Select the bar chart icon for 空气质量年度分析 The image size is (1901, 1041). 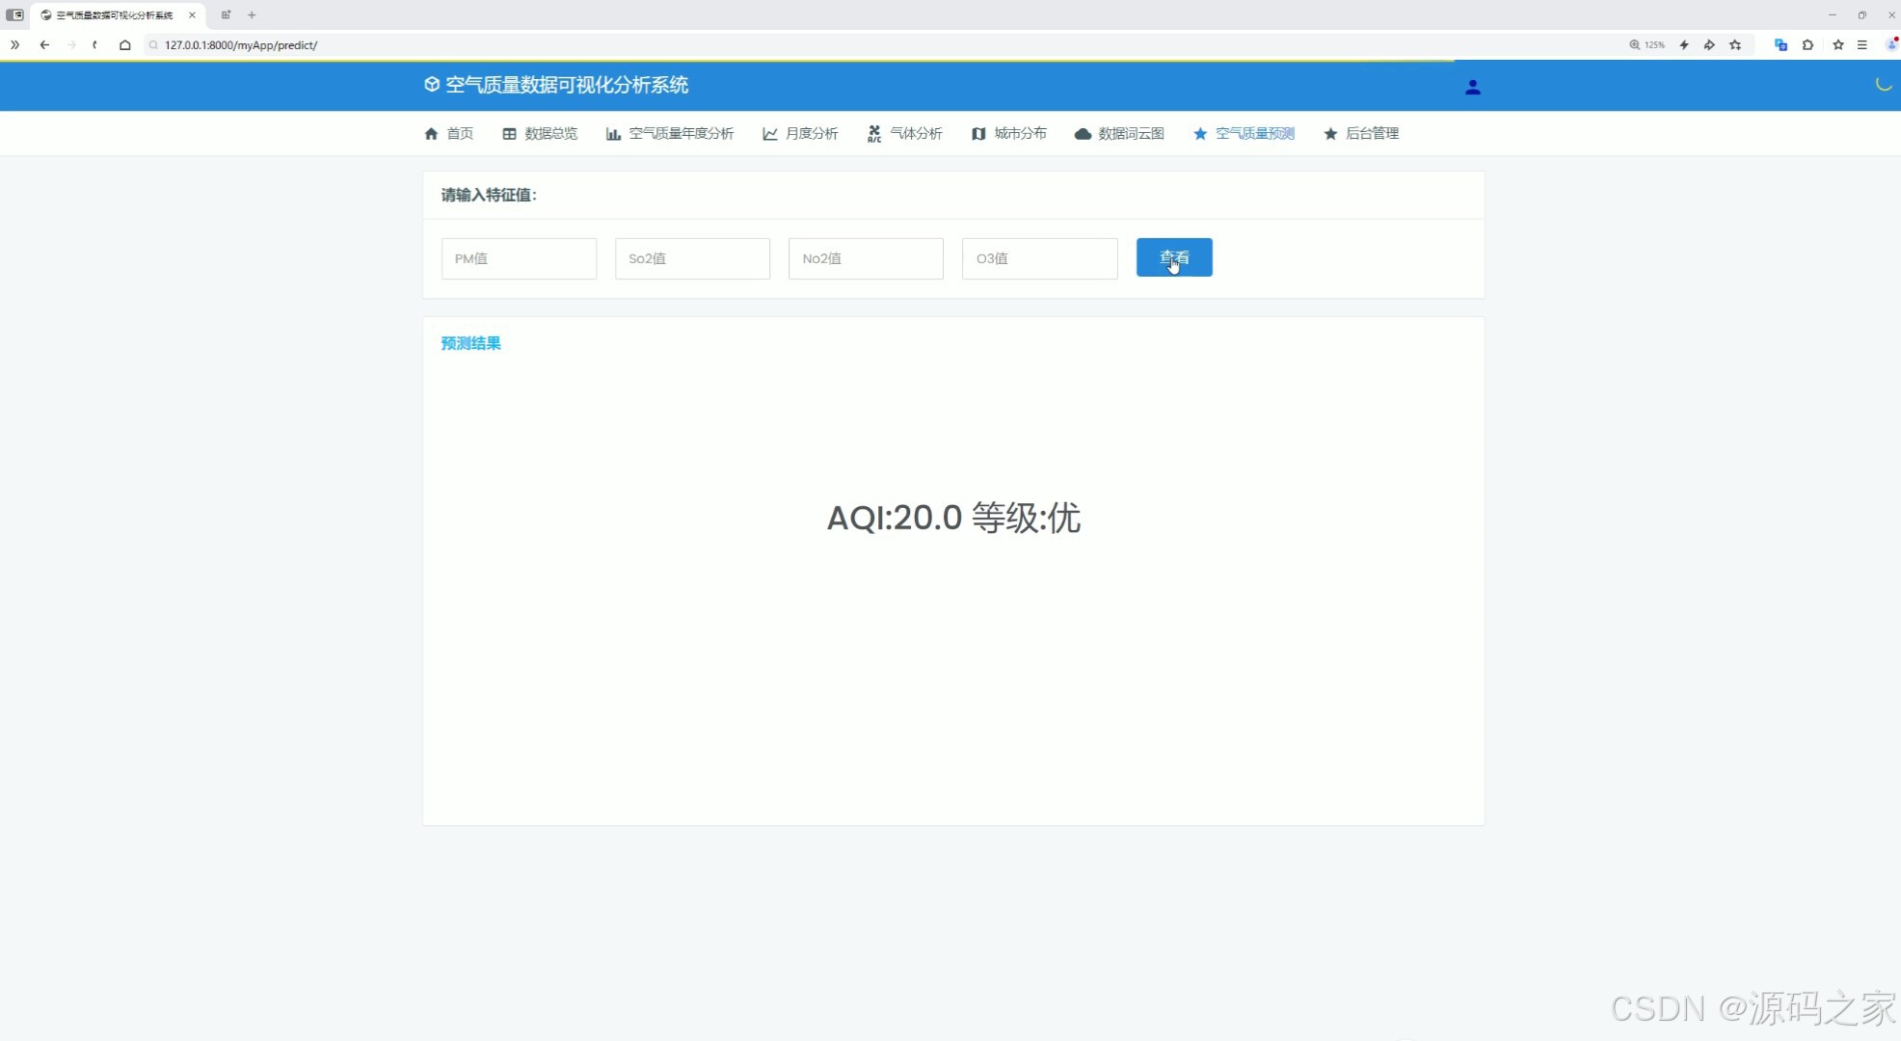[x=614, y=134]
